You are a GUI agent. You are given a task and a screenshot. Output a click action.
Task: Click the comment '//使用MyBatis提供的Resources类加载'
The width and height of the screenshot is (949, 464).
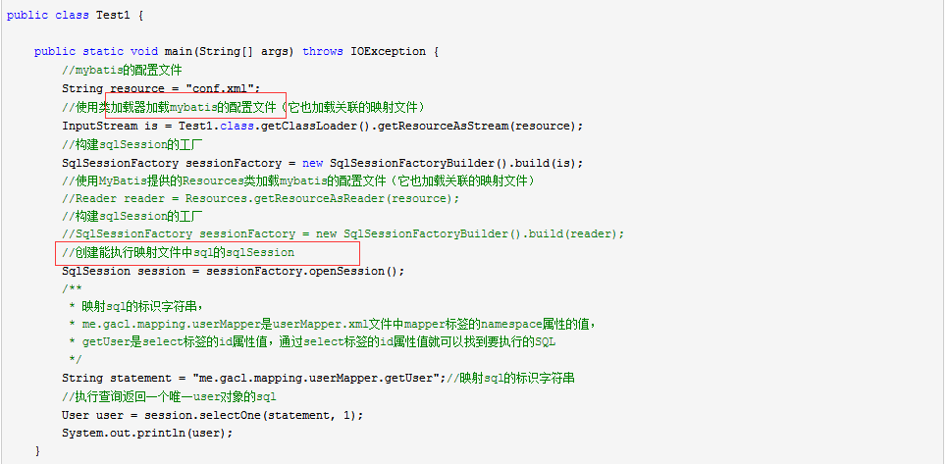(x=299, y=180)
